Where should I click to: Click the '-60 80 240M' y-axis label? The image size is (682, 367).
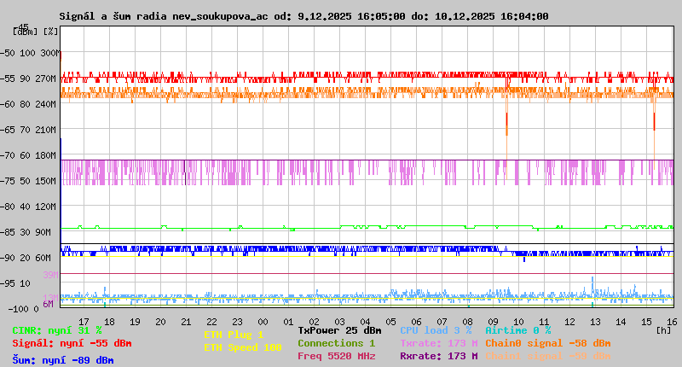28,104
